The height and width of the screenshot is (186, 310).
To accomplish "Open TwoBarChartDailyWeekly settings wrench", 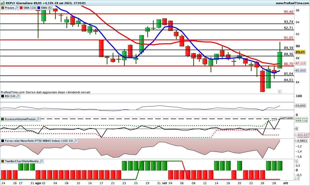I will (41, 161).
